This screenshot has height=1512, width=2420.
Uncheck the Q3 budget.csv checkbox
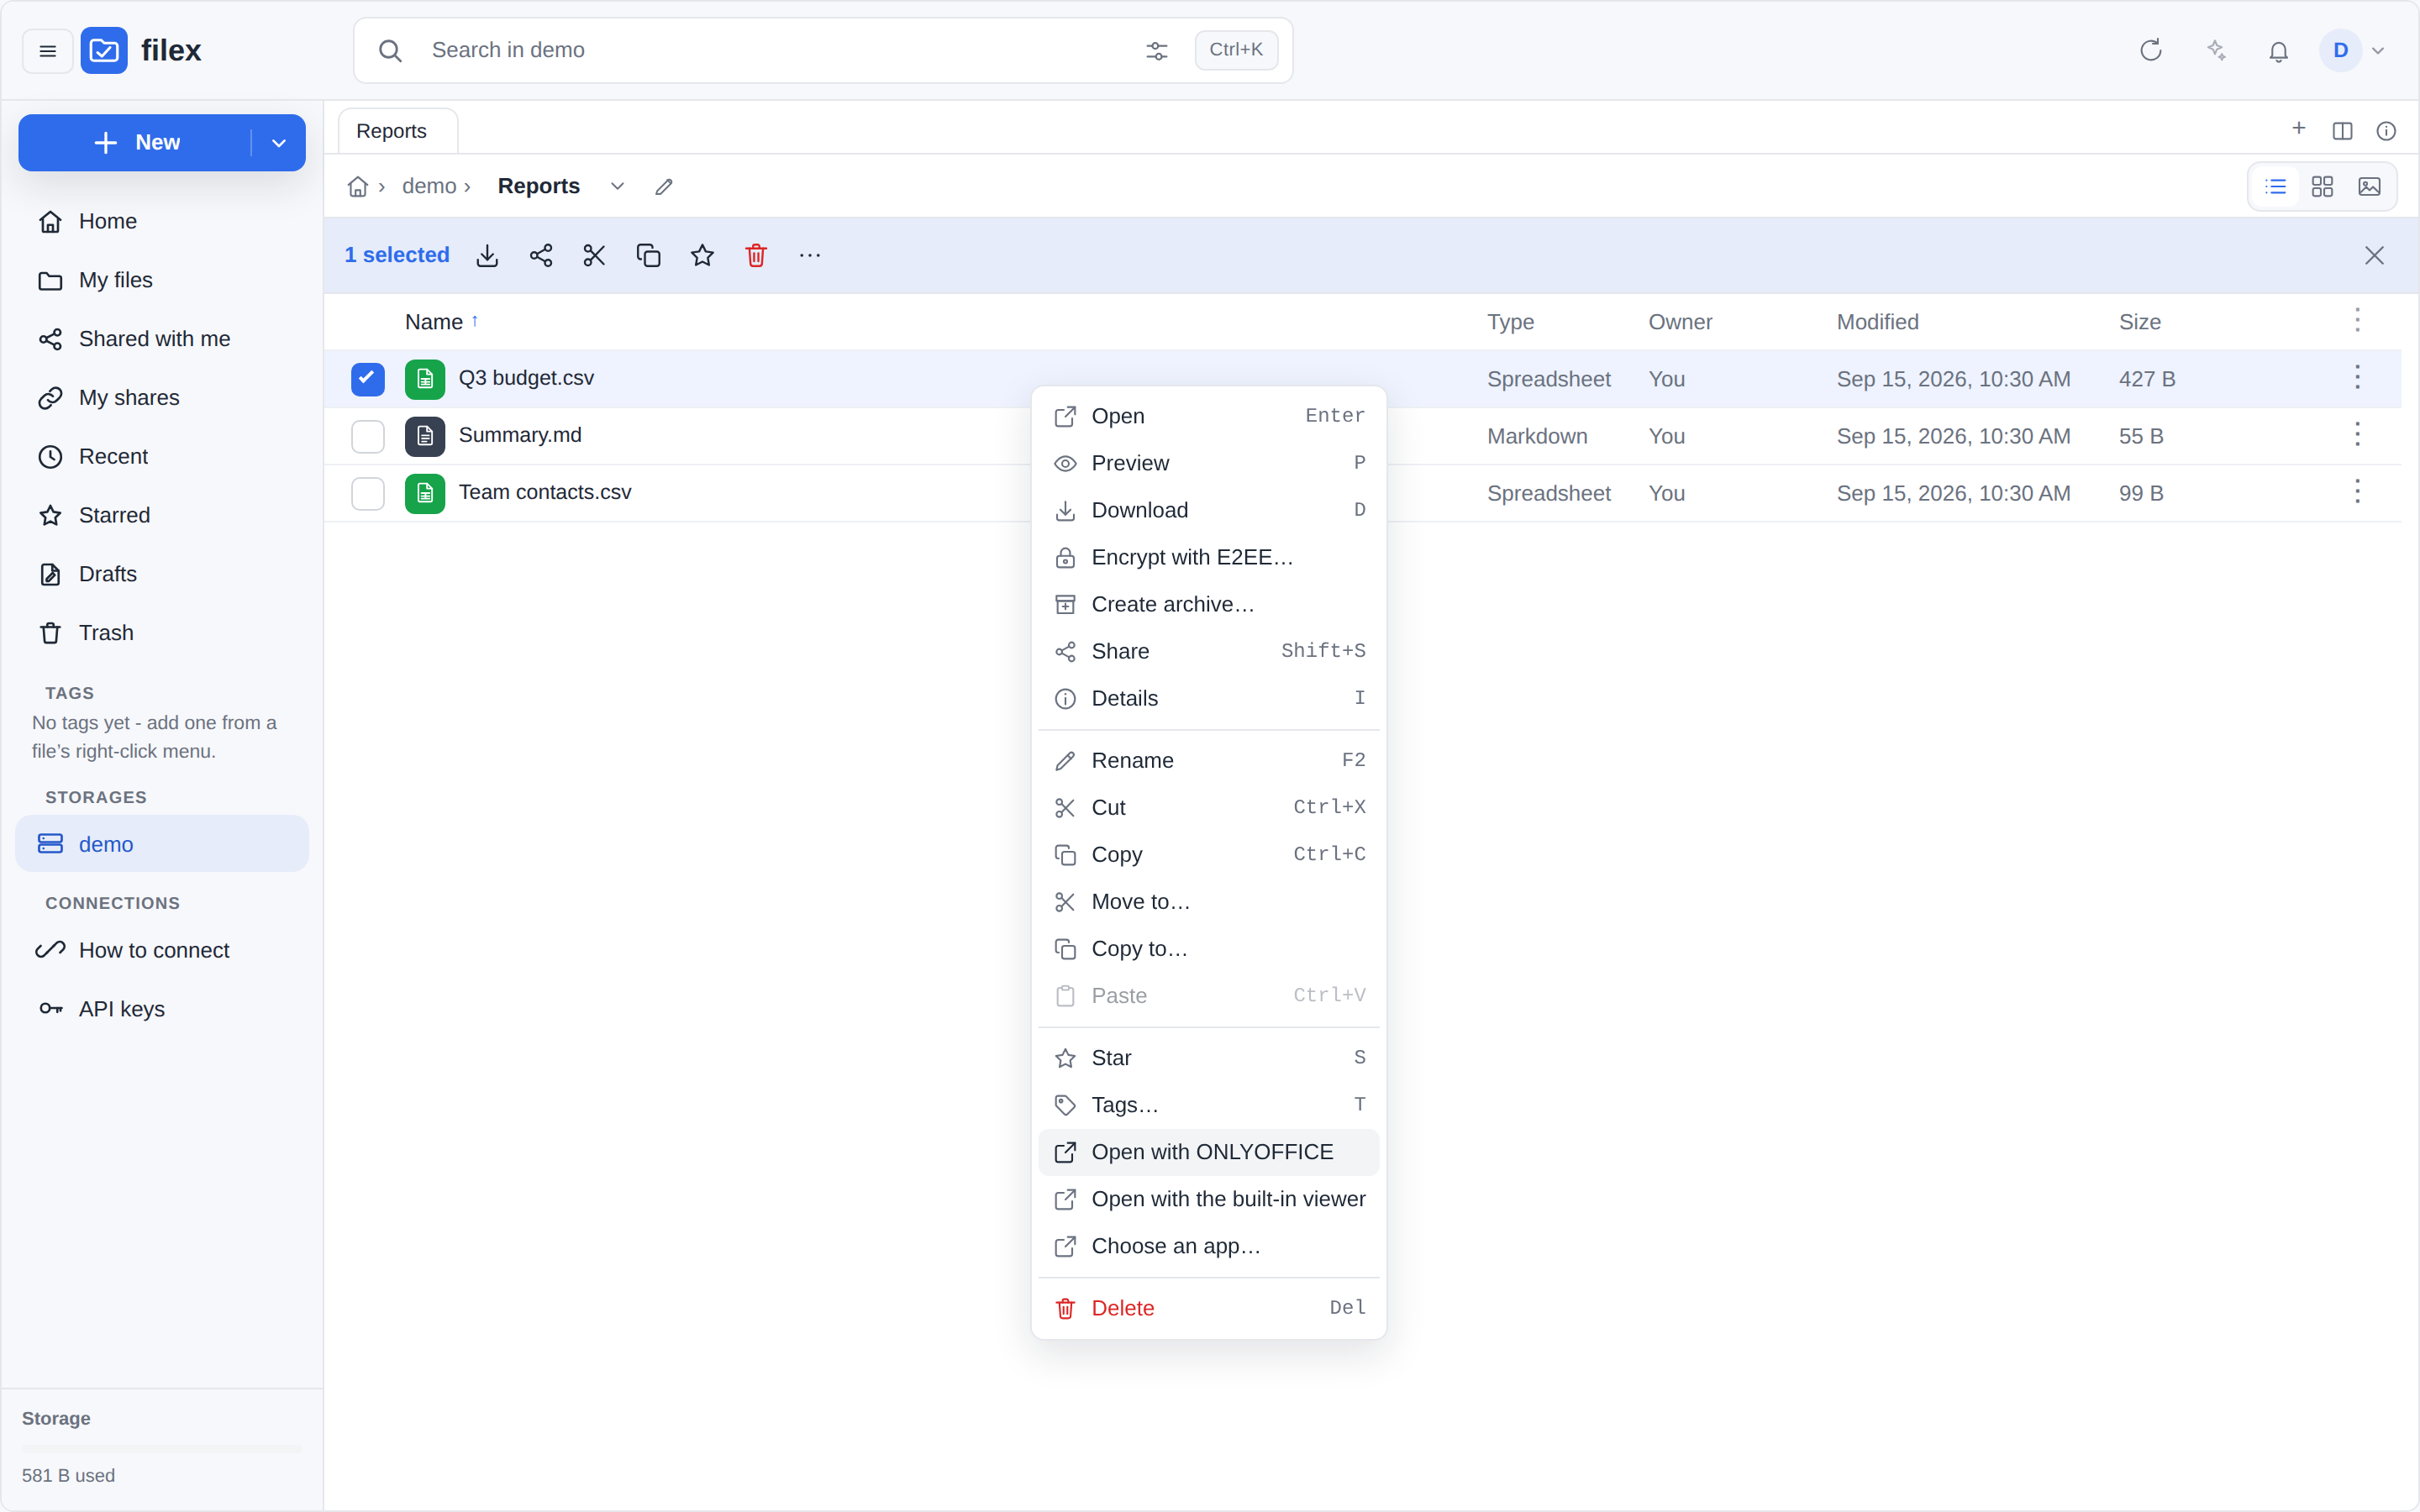pyautogui.click(x=368, y=379)
